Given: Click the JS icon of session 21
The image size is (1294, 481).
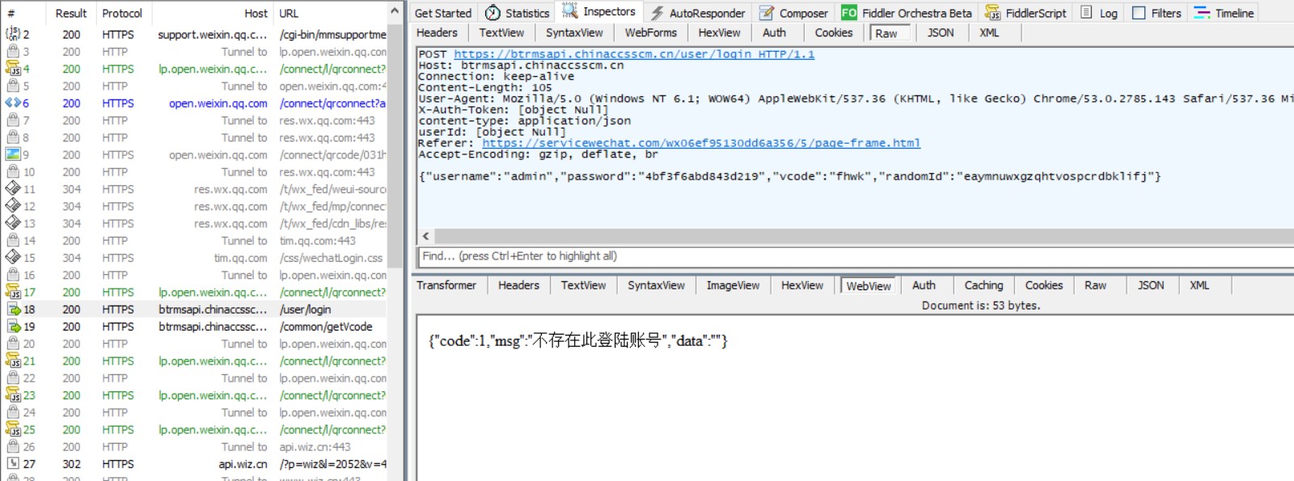Looking at the screenshot, I should [12, 361].
